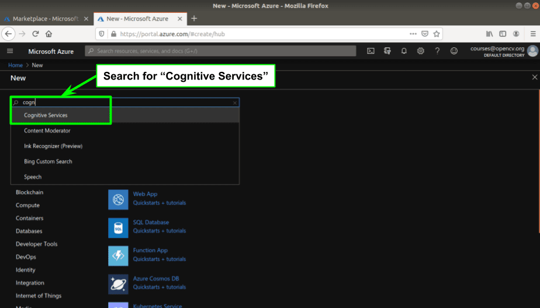The height and width of the screenshot is (308, 540).
Task: Save page to Pocket icon
Action: 425,34
